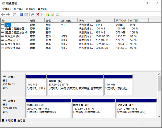Select the 软件工具 (D:) volume row

coord(74,36)
